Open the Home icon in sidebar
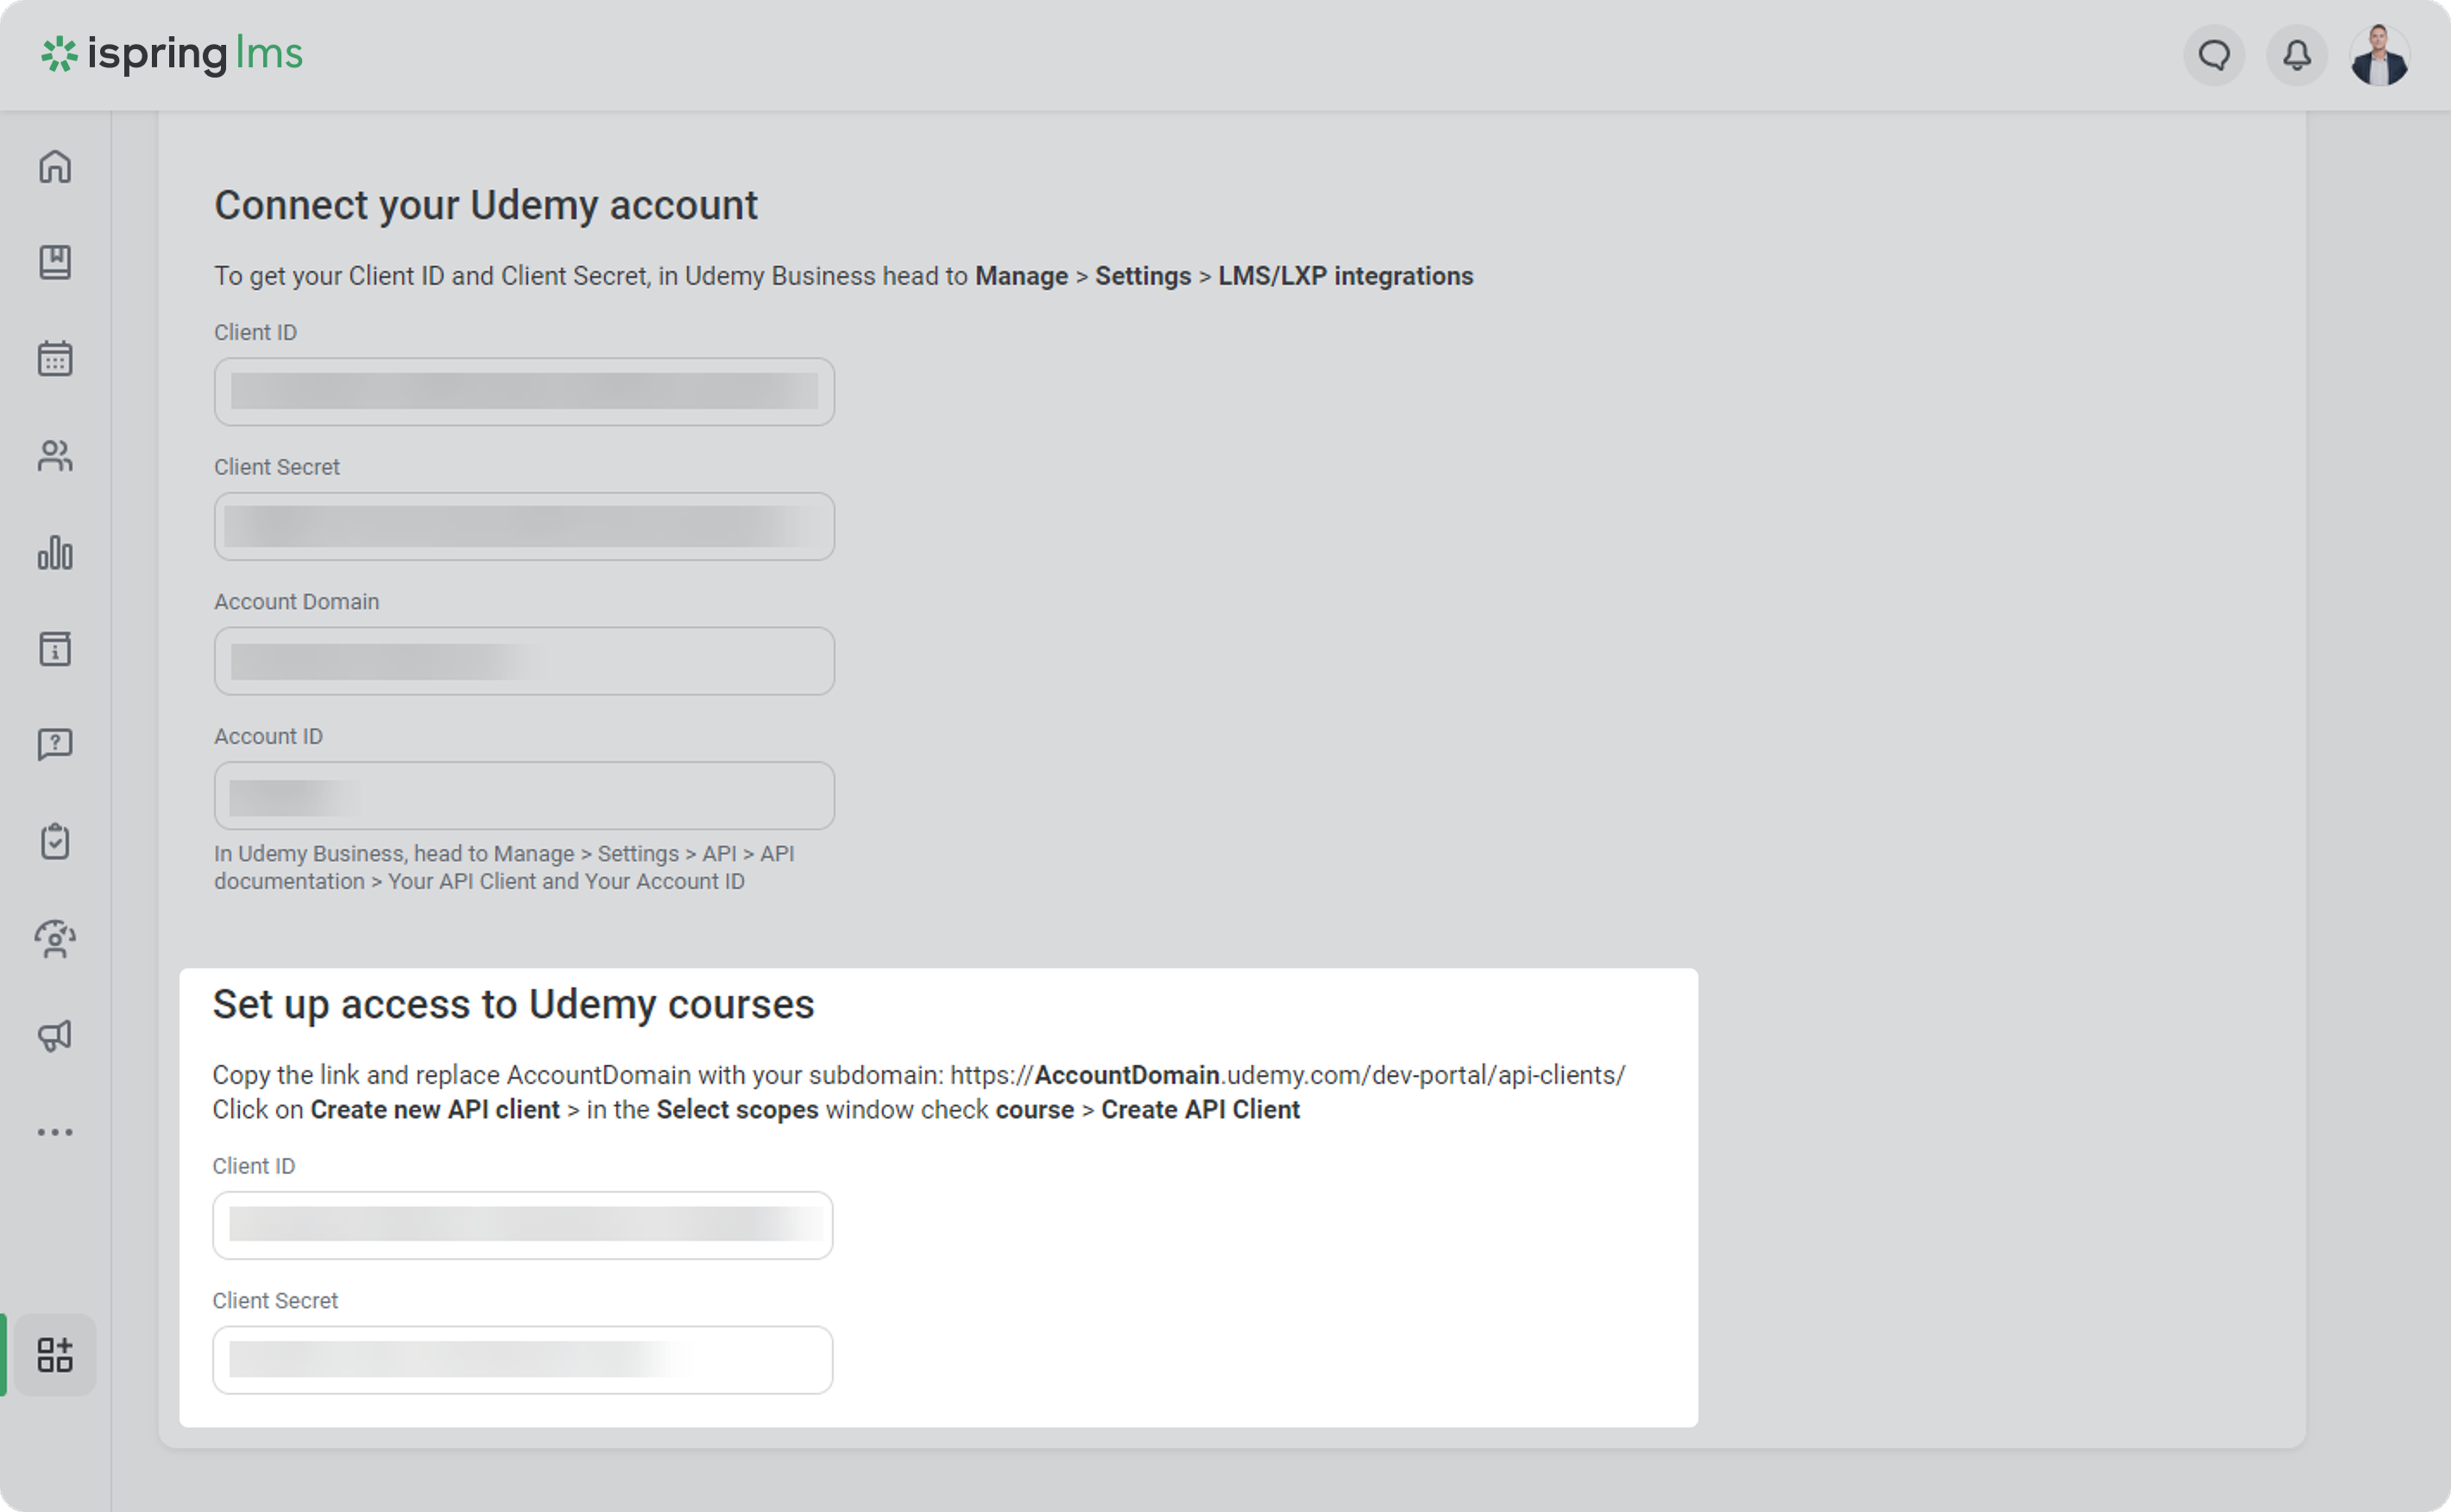2451x1512 pixels. tap(55, 166)
